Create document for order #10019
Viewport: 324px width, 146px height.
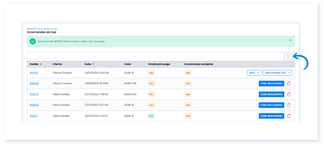pos(271,94)
